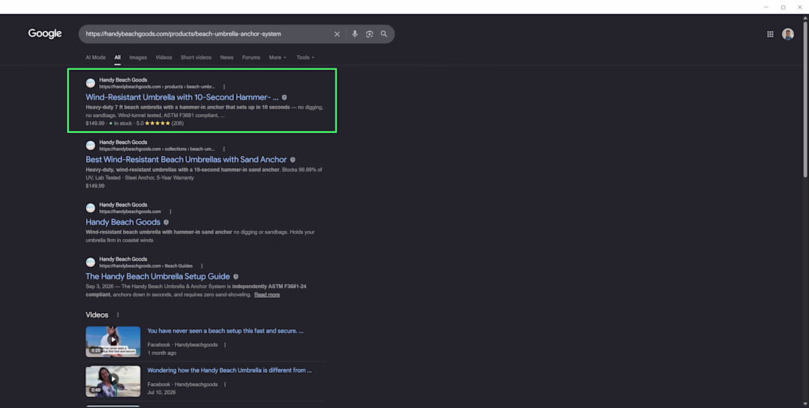Select the All results tab
Viewport: 809px width, 408px height.
tap(117, 57)
